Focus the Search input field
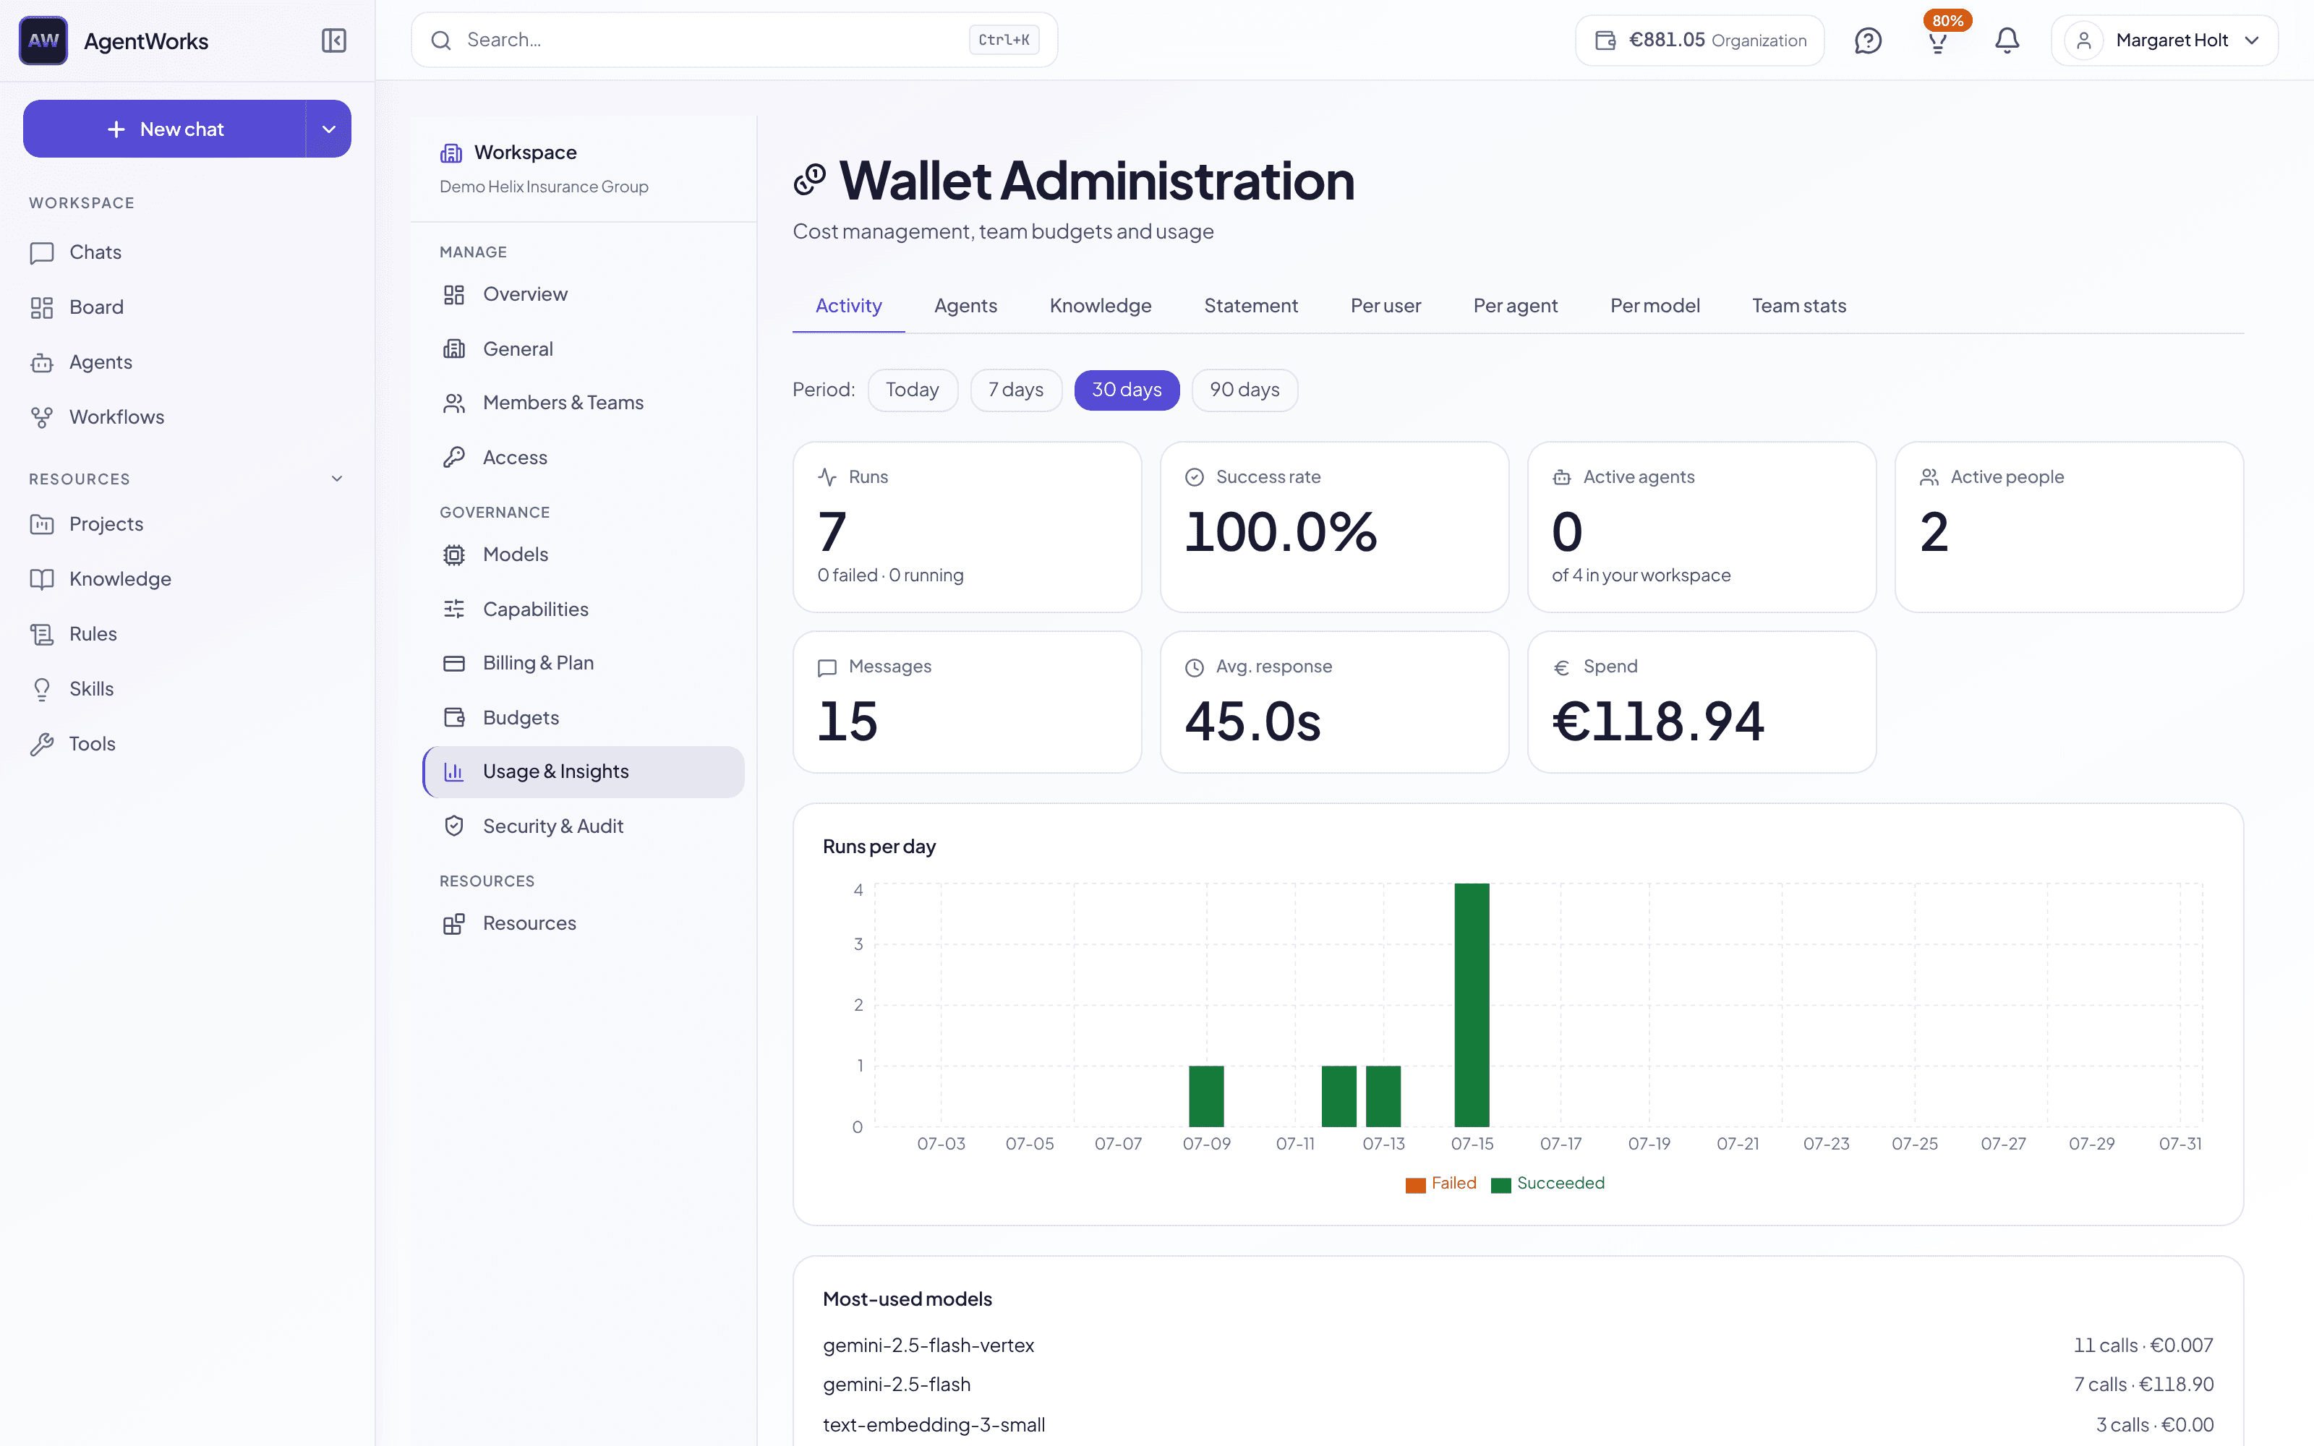 (735, 40)
